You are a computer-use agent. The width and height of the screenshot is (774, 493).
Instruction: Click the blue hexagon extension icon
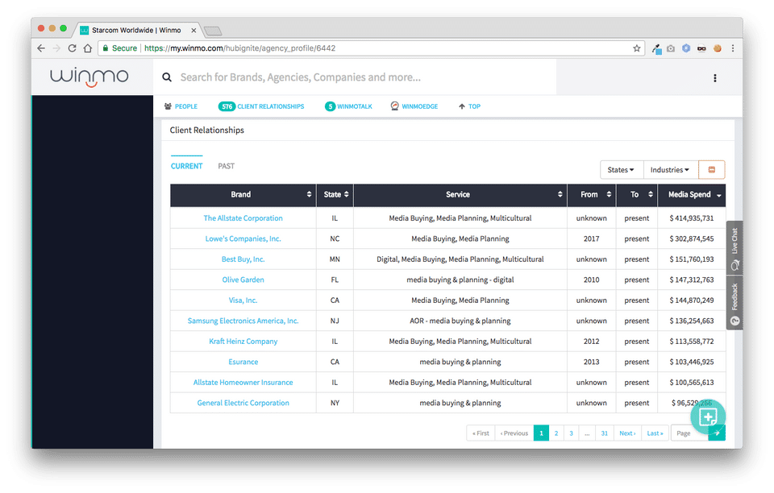(686, 48)
